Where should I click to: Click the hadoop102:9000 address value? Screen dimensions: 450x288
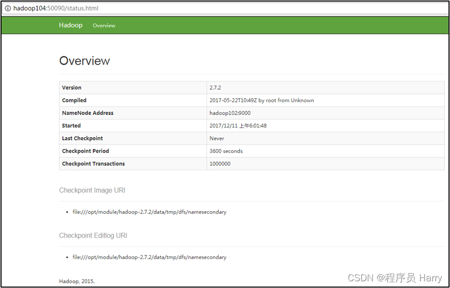[x=230, y=113]
